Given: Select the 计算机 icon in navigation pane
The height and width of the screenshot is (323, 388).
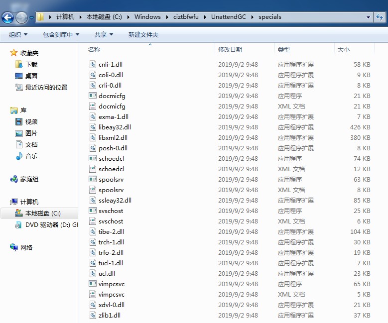Looking at the screenshot, I should click(x=14, y=202).
